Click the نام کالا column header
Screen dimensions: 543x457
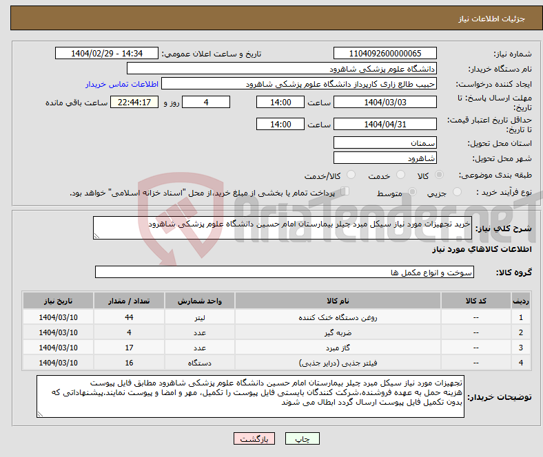338,301
